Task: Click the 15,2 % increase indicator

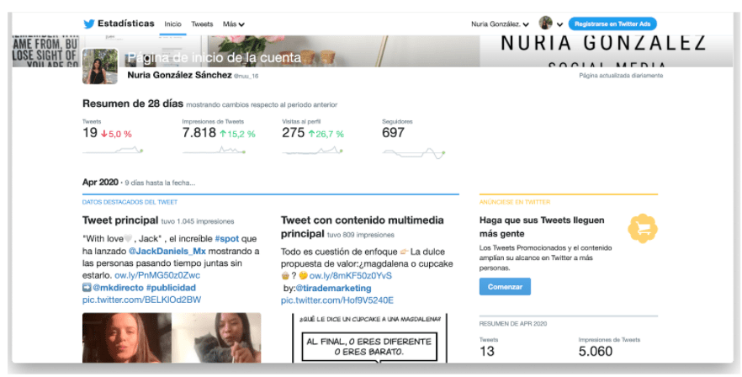Action: coord(237,134)
